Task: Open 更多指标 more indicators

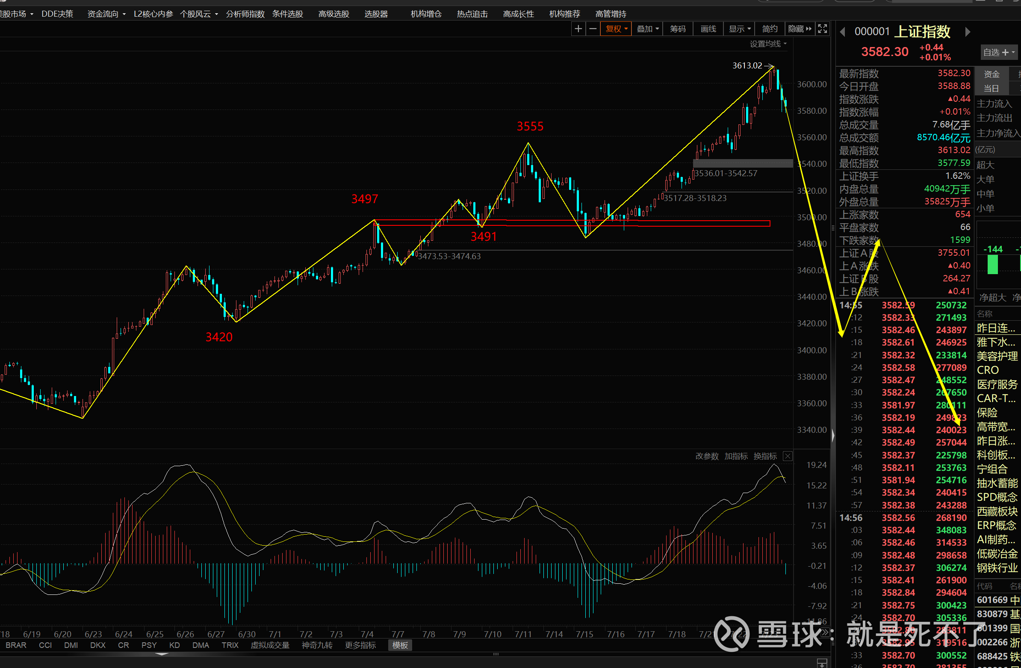Action: (360, 645)
